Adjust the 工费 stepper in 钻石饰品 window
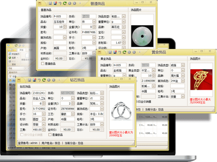 coord(44,130)
